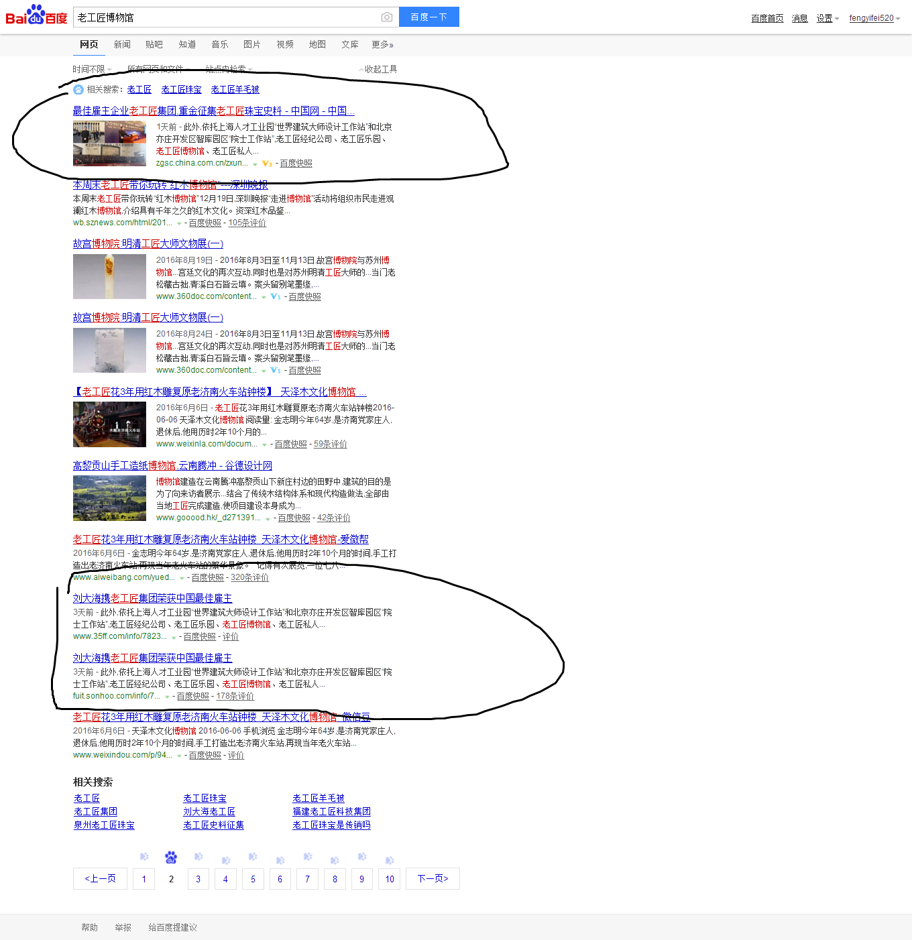Switch to 知道 tab
Viewport: 912px width, 940px height.
point(187,44)
